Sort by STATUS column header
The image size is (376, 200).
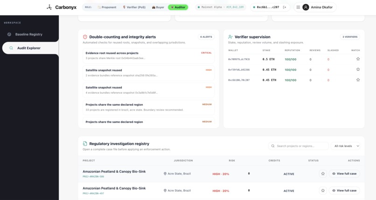click(x=313, y=160)
